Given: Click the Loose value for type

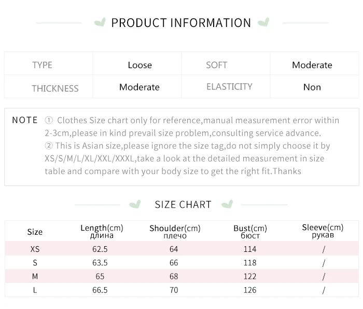Looking at the screenshot, I should (140, 65).
